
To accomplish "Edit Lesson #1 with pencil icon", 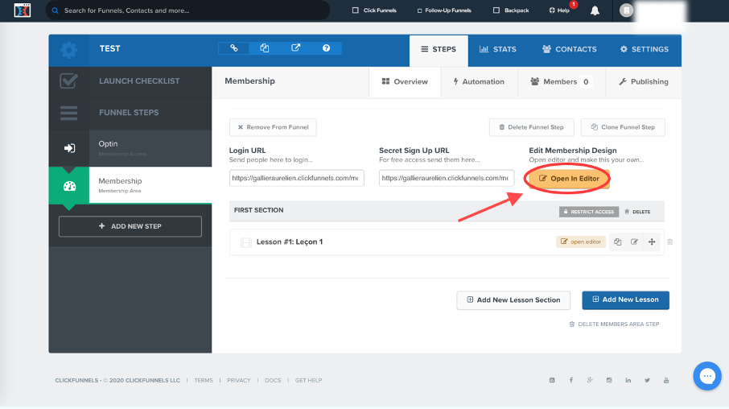I will [634, 242].
